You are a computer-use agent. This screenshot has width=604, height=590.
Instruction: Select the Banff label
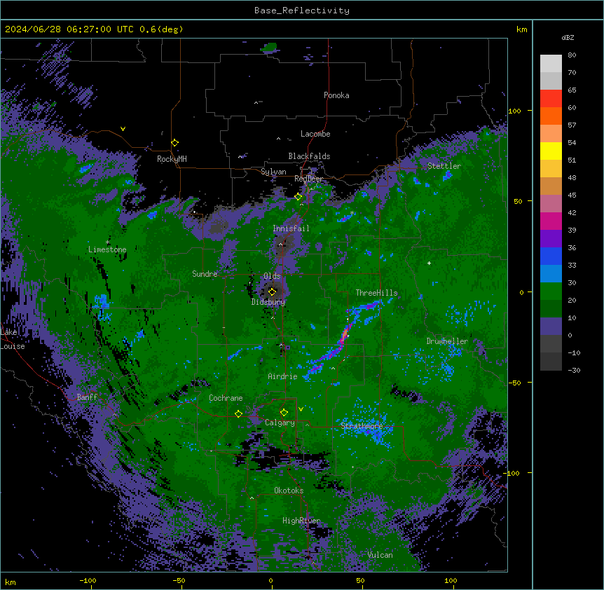click(x=87, y=397)
